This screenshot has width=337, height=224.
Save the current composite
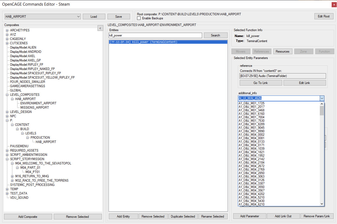click(x=119, y=16)
